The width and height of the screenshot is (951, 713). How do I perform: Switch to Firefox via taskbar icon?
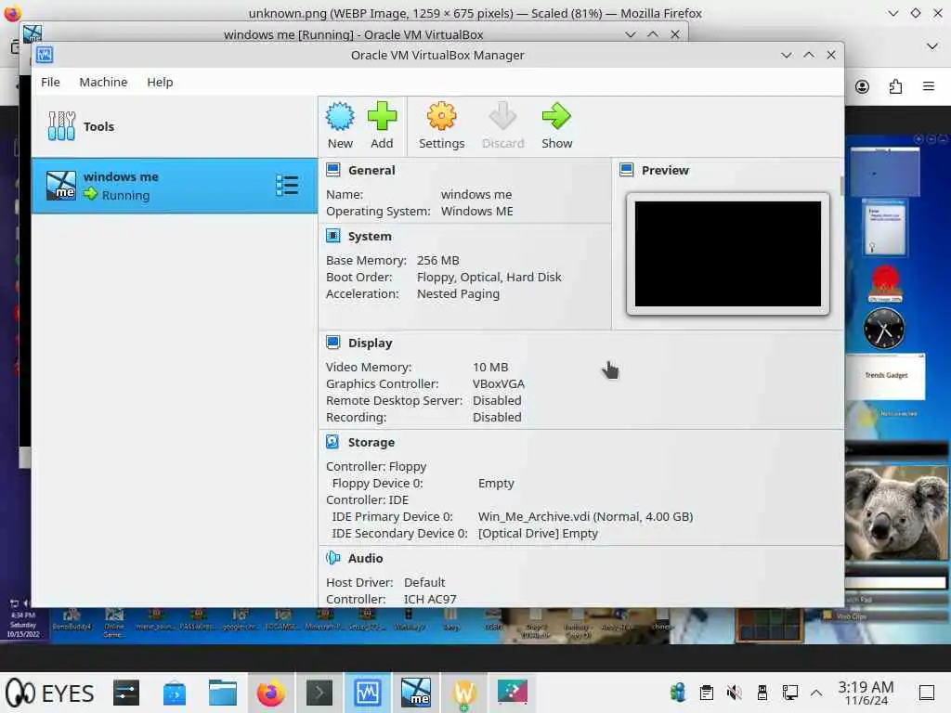coord(271,693)
